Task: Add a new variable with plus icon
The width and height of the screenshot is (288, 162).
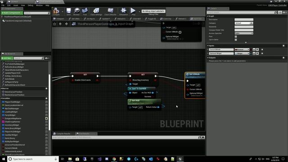Action: tap(46, 99)
